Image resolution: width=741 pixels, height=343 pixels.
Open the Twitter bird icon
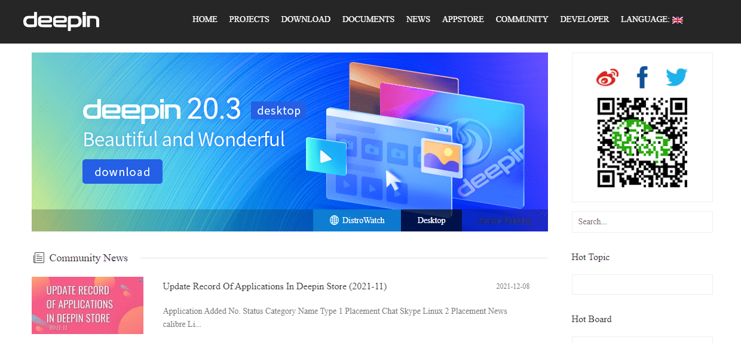pyautogui.click(x=676, y=77)
